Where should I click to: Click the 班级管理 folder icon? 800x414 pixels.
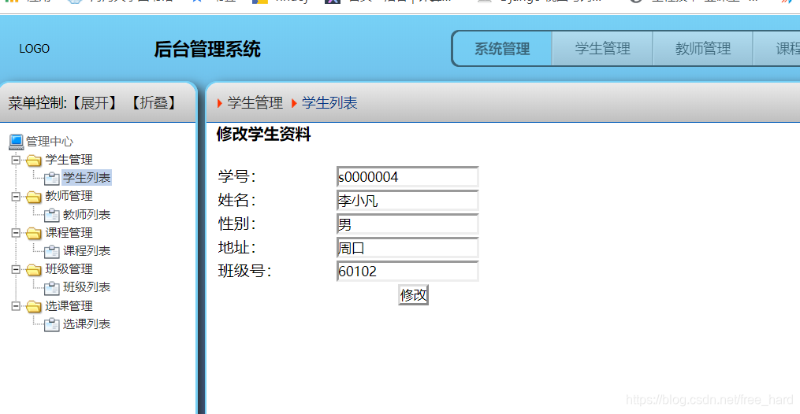(x=34, y=269)
